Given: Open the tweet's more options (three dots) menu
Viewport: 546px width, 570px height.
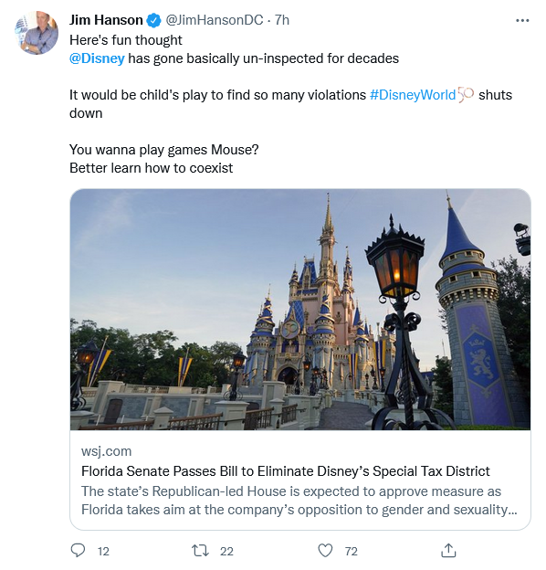Looking at the screenshot, I should tap(522, 21).
